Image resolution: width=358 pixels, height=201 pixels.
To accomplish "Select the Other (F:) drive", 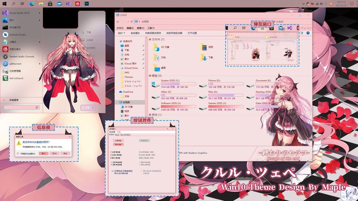I will click(x=174, y=95).
